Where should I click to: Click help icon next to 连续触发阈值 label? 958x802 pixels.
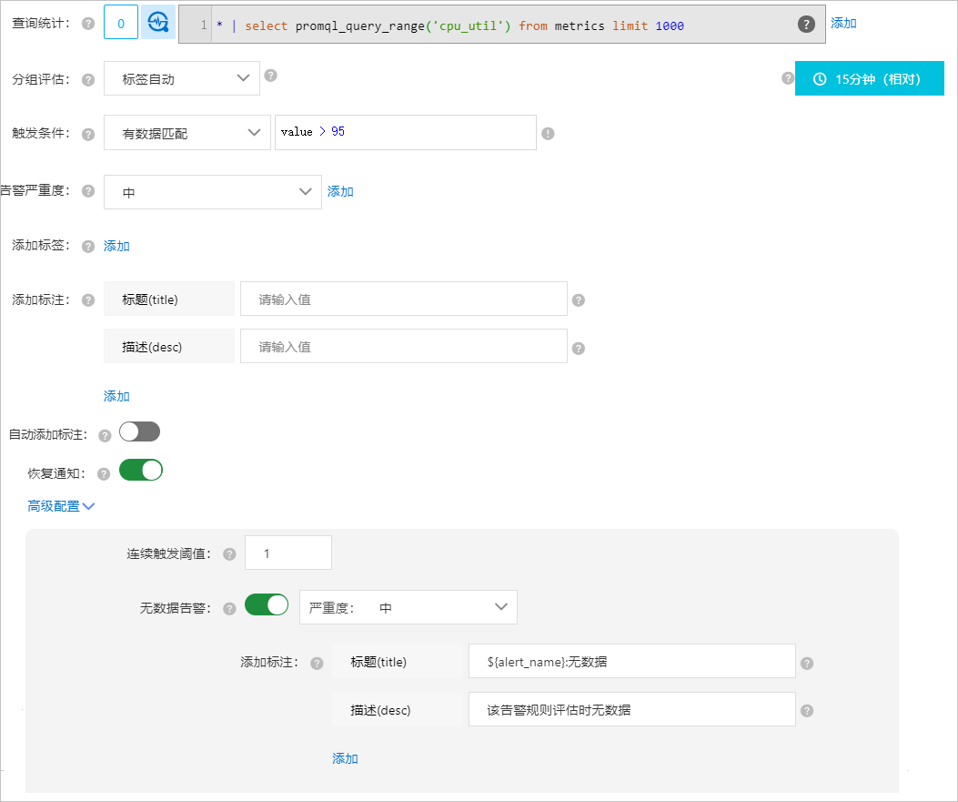(x=230, y=553)
